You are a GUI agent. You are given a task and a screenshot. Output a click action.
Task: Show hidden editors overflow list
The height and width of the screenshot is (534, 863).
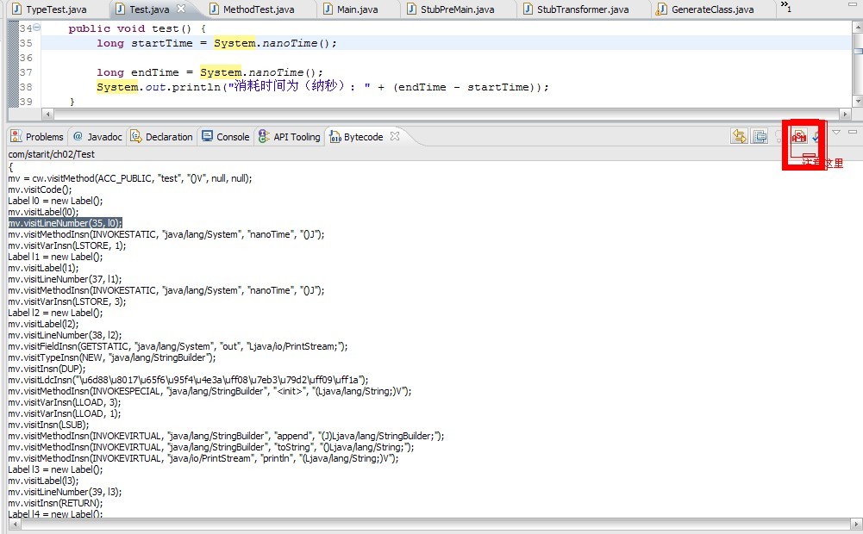click(x=785, y=7)
